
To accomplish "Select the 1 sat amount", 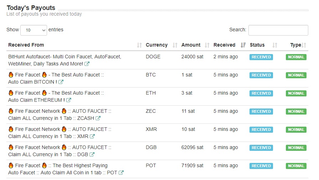I will point(187,75).
